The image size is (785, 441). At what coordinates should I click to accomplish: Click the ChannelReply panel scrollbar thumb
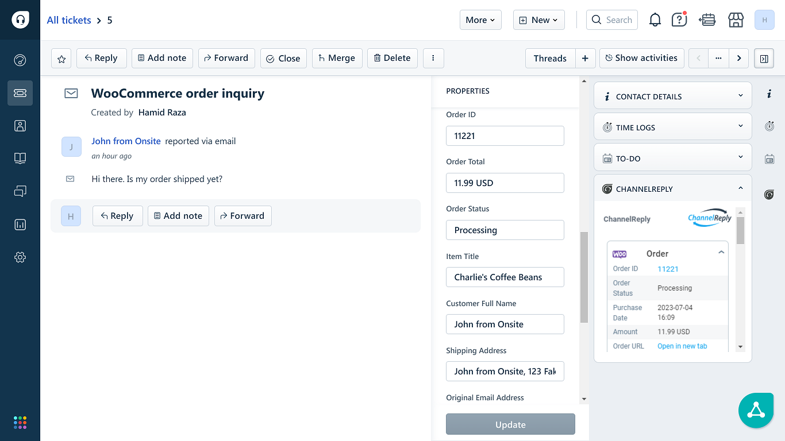[x=740, y=231]
